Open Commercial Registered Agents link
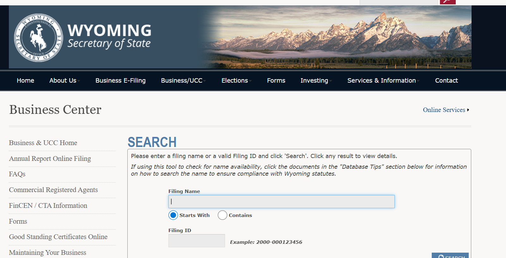506x258 pixels. coord(53,190)
